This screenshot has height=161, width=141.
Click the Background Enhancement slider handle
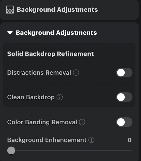[11, 150]
